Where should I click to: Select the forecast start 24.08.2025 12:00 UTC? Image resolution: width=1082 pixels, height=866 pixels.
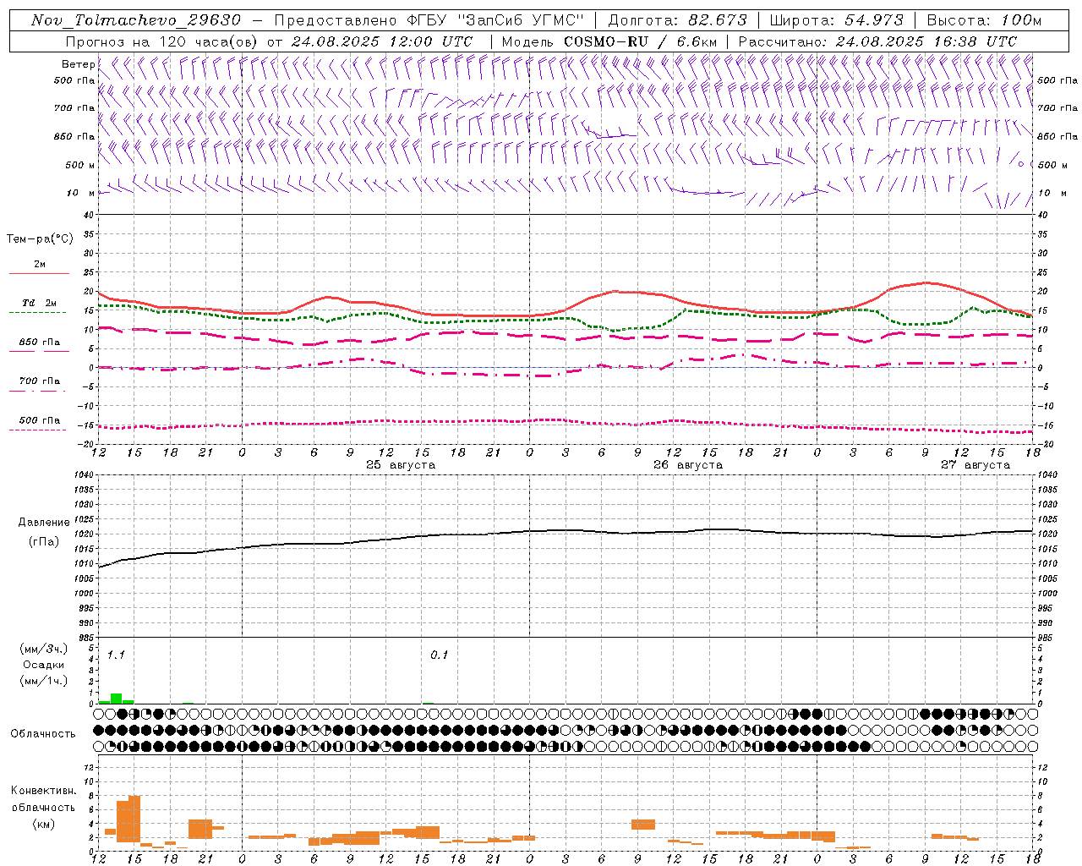[x=382, y=41]
